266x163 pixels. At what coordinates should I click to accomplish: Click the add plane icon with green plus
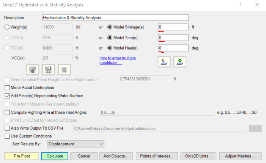[x=180, y=62]
